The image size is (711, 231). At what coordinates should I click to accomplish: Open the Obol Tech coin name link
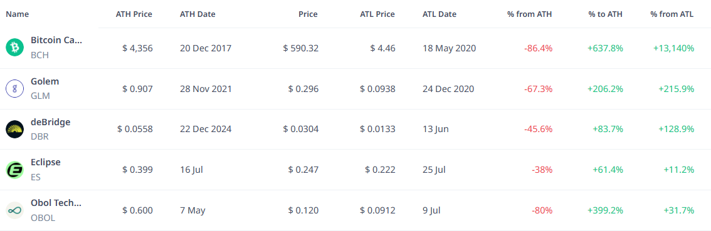(56, 203)
